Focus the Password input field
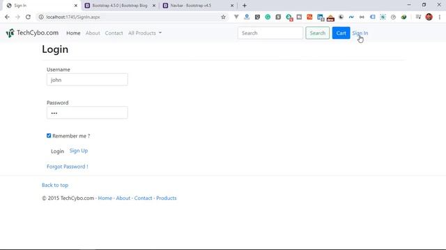The image size is (446, 250). (87, 112)
